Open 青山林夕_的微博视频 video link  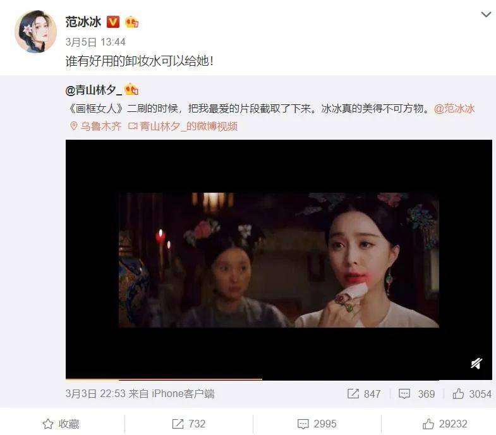point(183,126)
